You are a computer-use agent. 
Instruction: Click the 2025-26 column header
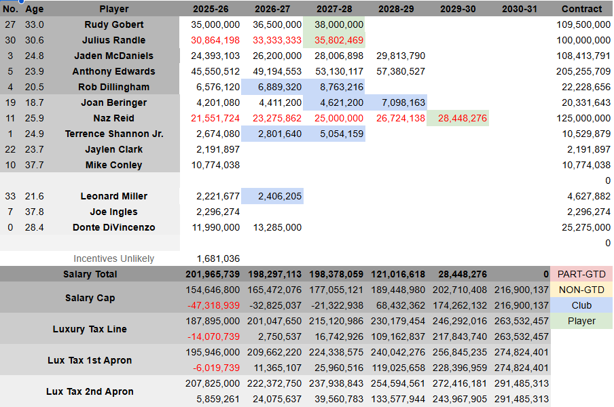tap(211, 9)
